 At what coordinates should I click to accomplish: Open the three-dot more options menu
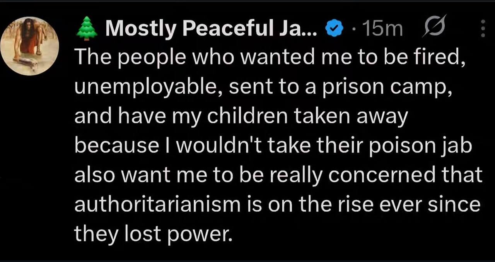pos(483,28)
